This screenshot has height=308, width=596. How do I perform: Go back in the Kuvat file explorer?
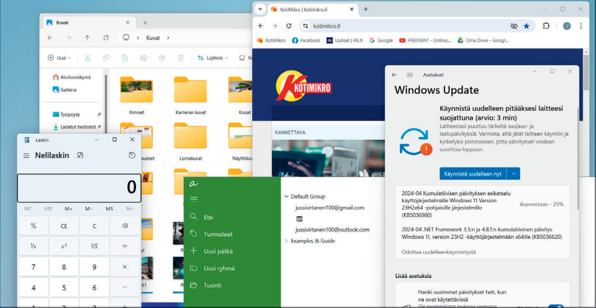point(50,38)
